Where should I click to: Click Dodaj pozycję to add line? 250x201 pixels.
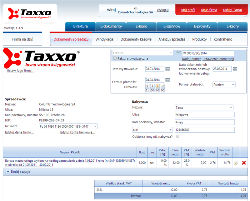[x=20, y=172]
